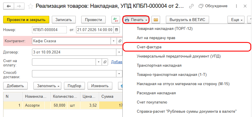Viewport: 252px width, 117px height.
Task: Click the Цена column header
Action: point(90,97)
